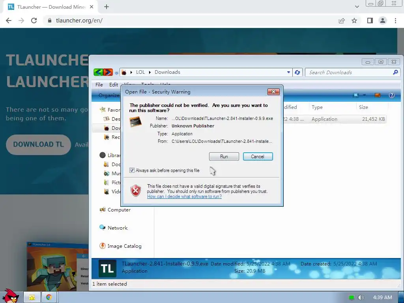Open the file explorer taskbar icon

(x=32, y=297)
